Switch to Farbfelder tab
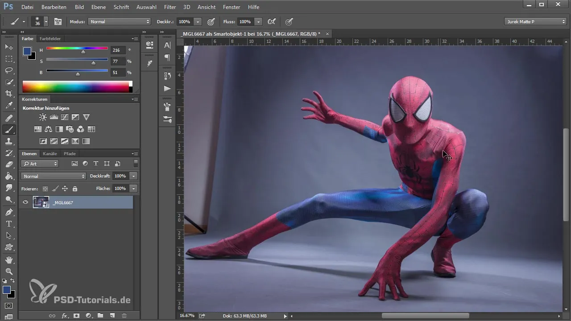 pyautogui.click(x=50, y=39)
